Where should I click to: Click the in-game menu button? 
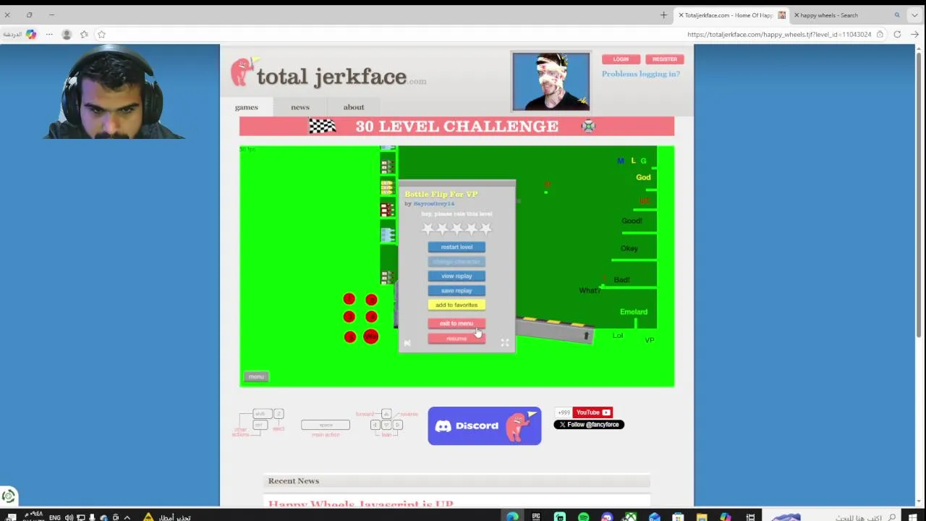tap(256, 376)
